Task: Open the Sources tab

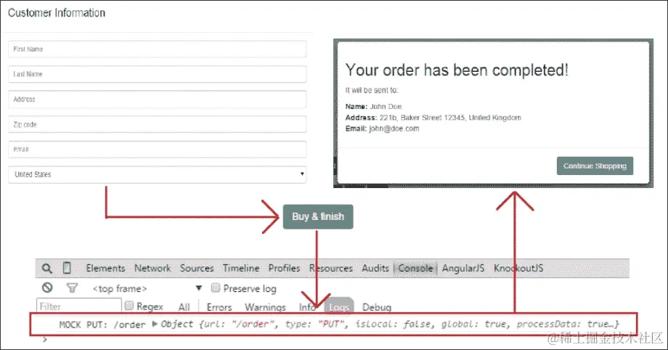Action: pos(197,268)
